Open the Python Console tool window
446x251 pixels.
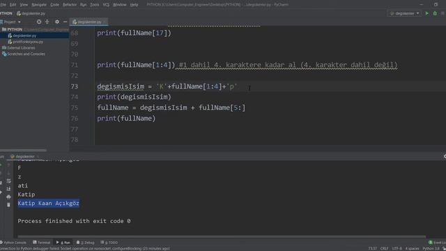point(13,243)
